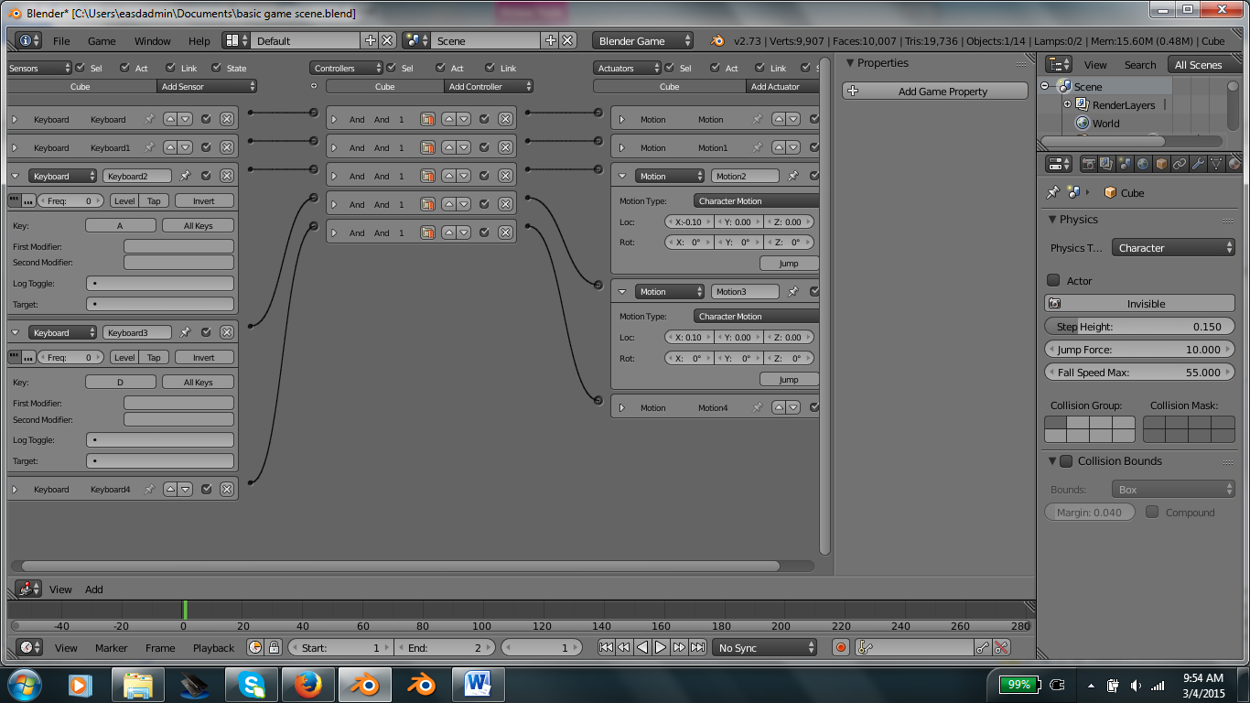This screenshot has height=703, width=1250.
Task: Adjust the Jump Force slider
Action: tap(1140, 349)
